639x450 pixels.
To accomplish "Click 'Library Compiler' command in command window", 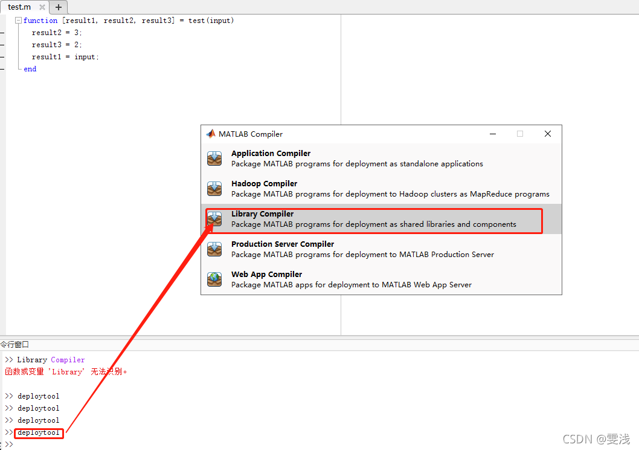I will coord(51,360).
